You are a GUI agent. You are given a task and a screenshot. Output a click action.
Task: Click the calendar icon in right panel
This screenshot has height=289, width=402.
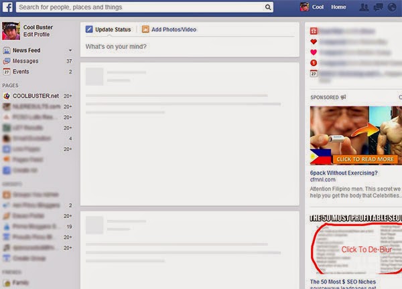coord(314,74)
